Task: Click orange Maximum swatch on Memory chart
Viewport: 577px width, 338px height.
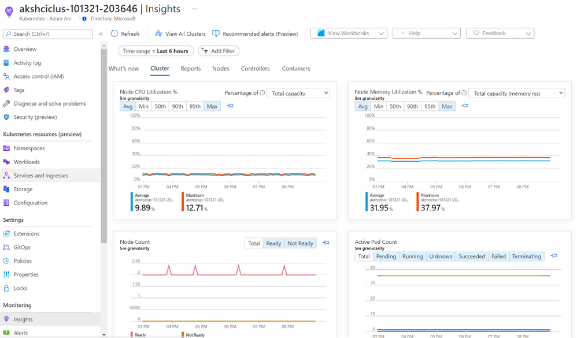Action: point(417,202)
